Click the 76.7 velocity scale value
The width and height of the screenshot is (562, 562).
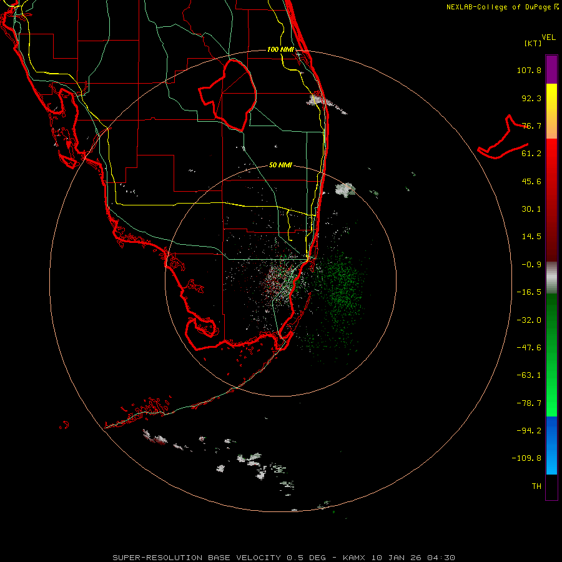click(x=531, y=126)
